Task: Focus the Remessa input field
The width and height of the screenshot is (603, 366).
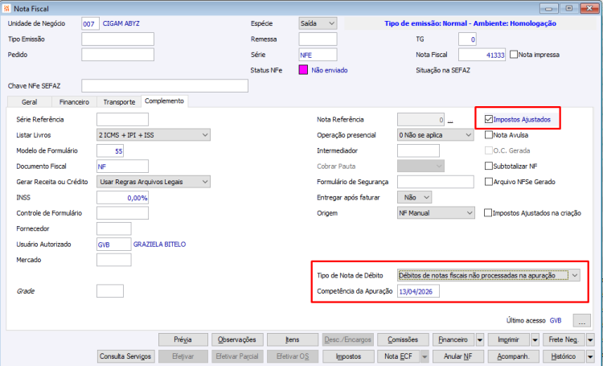Action: point(318,39)
